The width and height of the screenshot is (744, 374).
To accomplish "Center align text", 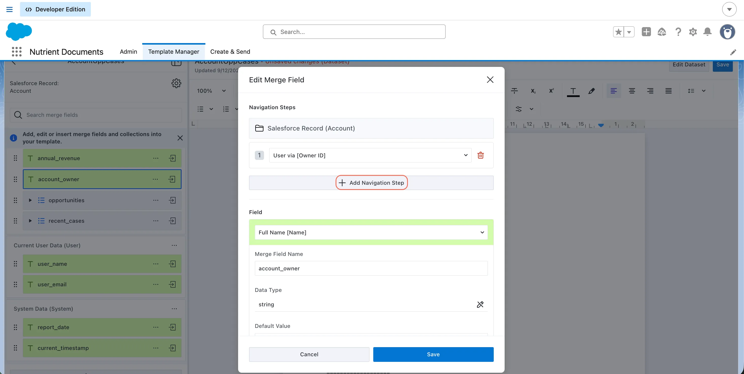I will coord(632,91).
